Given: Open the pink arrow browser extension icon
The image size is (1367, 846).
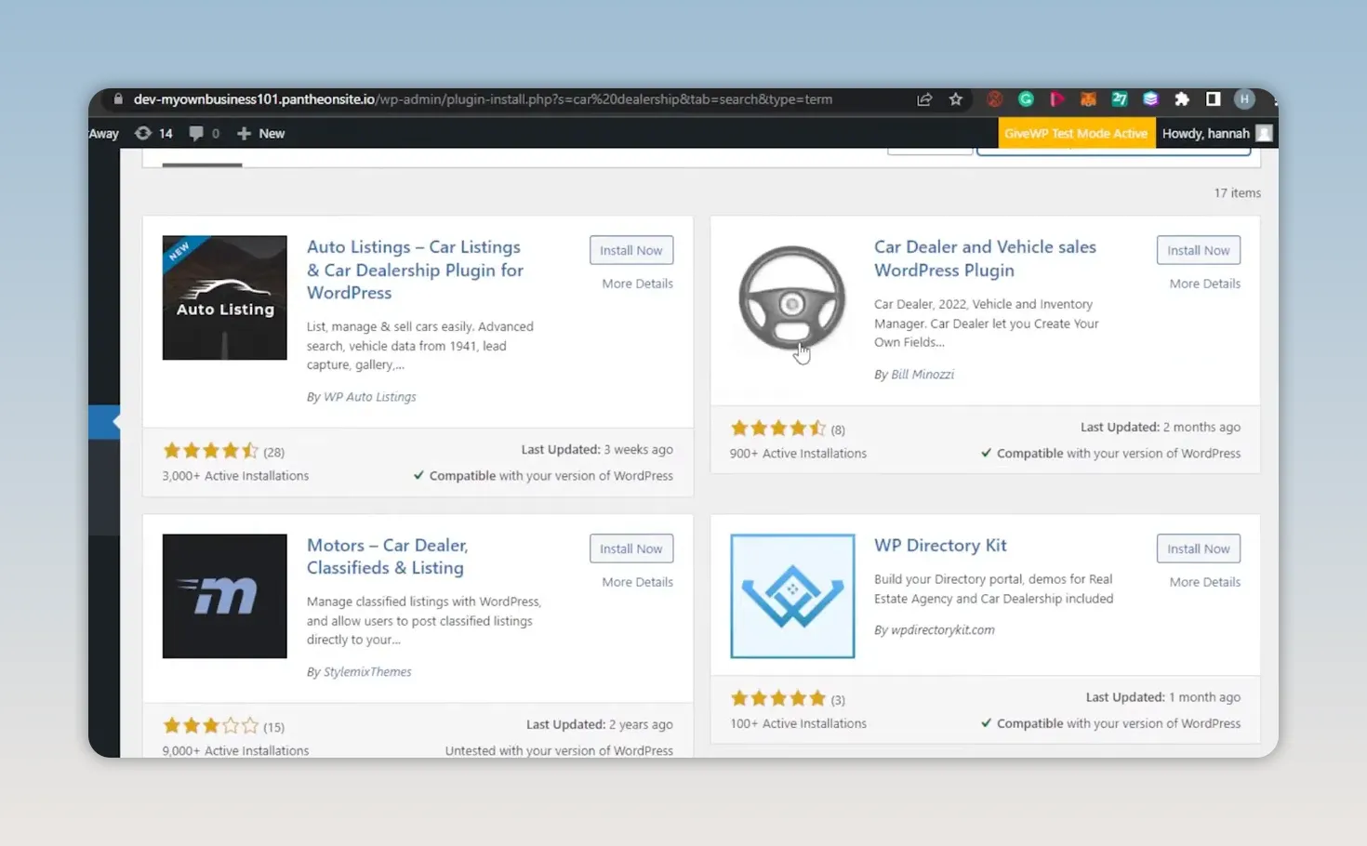Looking at the screenshot, I should click(x=1057, y=99).
